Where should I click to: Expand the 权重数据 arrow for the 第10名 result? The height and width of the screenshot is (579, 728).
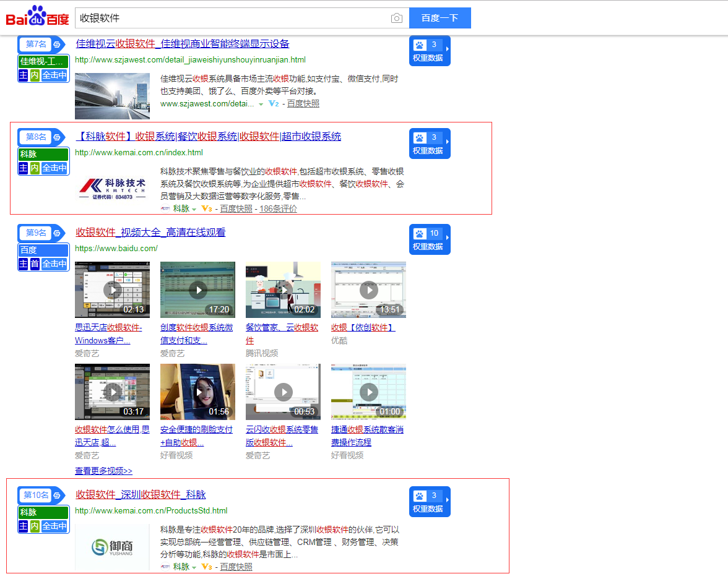click(x=447, y=500)
